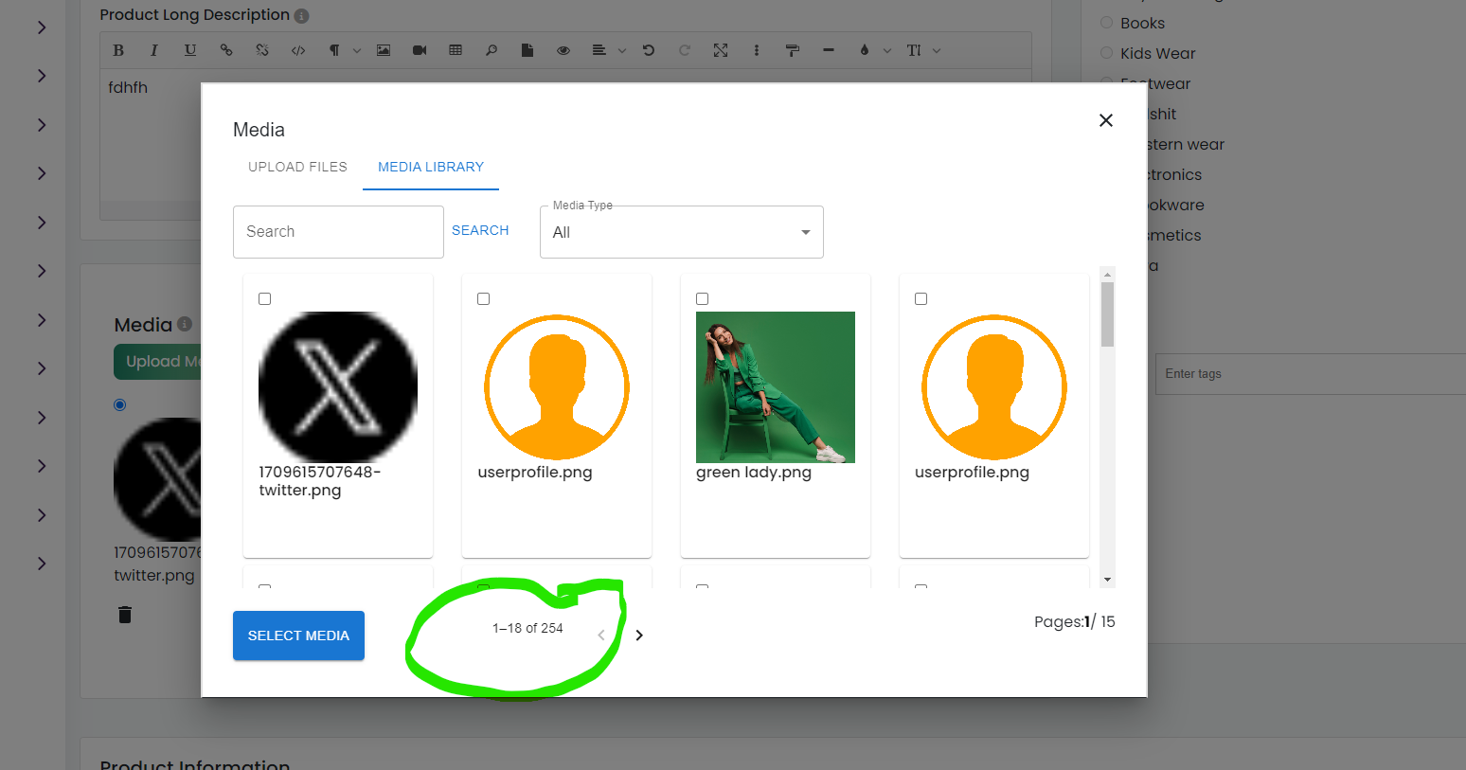Click the horizontal line icon
The height and width of the screenshot is (770, 1466).
pyautogui.click(x=829, y=50)
